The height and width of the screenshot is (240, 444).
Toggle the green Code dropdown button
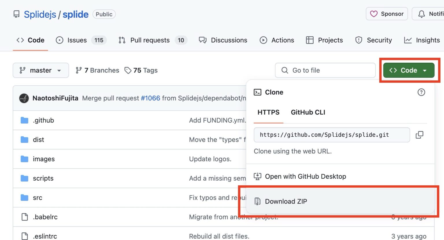click(x=408, y=70)
